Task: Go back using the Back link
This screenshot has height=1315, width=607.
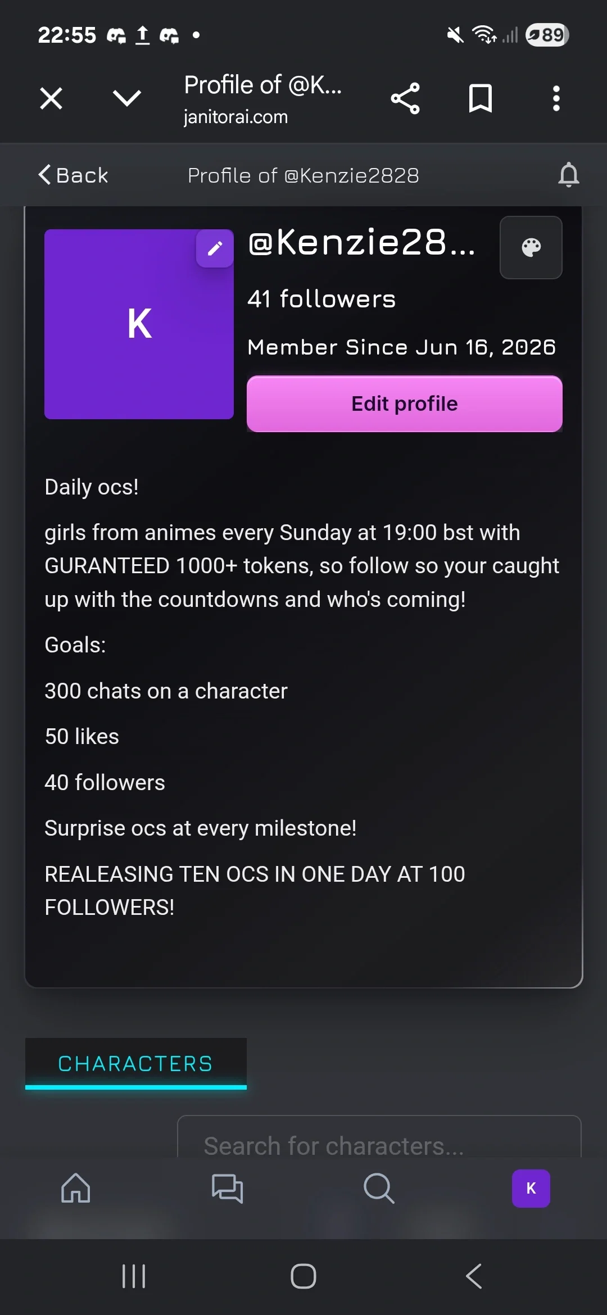Action: pos(73,175)
